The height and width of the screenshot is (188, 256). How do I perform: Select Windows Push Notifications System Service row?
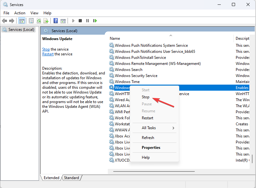(179, 45)
